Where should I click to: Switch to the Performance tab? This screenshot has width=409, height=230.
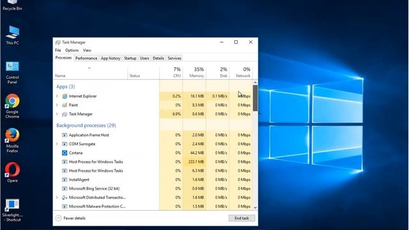point(86,58)
